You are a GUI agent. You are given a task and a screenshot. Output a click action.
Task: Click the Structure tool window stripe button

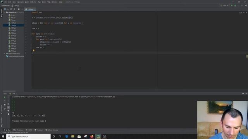[2, 110]
